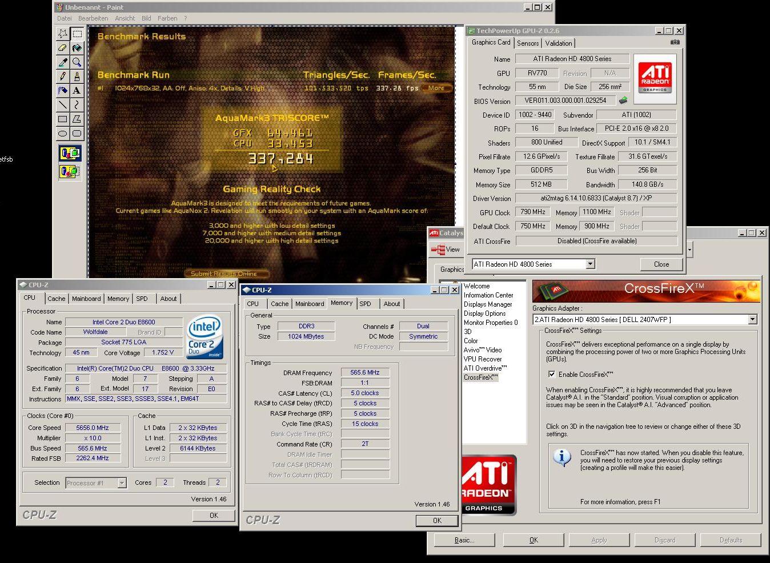Click the Apply button in Catalyst
The image size is (770, 563).
[599, 540]
